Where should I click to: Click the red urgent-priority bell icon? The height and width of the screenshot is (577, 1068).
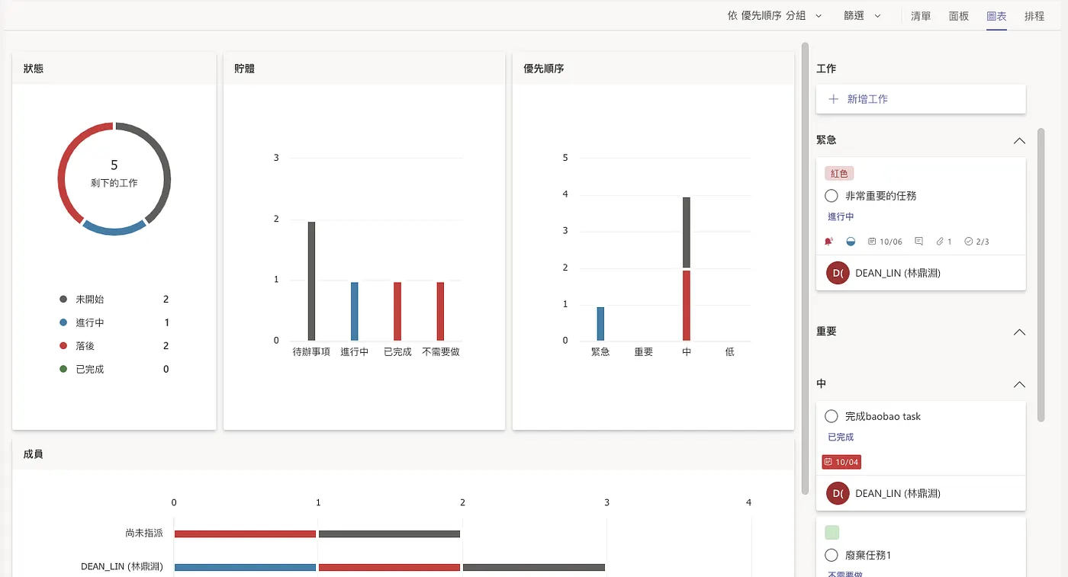[x=829, y=242]
